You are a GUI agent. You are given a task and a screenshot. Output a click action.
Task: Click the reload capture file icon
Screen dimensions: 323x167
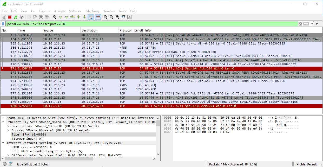47,17
